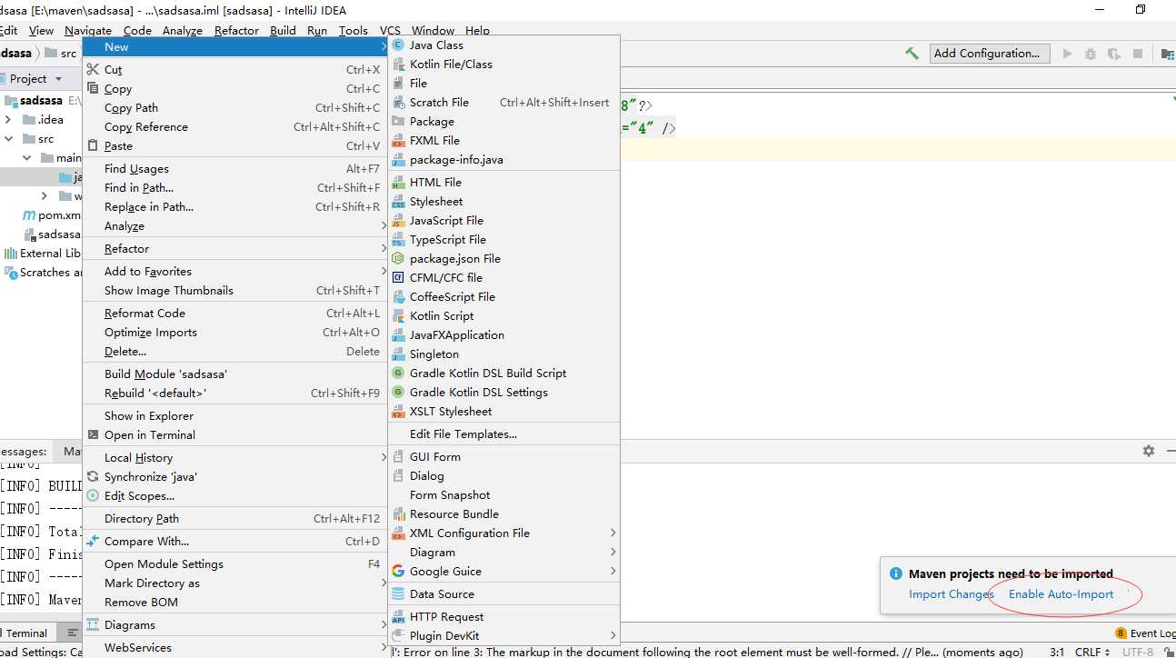The width and height of the screenshot is (1176, 658).
Task: Click the Package folder icon
Action: pyautogui.click(x=398, y=121)
